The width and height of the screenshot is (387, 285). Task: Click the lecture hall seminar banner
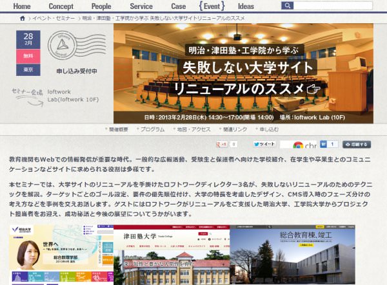point(243,73)
